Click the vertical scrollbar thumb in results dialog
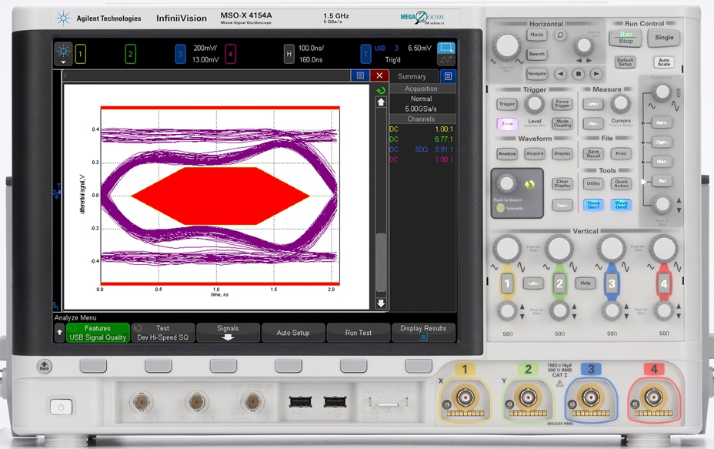This screenshot has height=449, width=714. pos(381,262)
